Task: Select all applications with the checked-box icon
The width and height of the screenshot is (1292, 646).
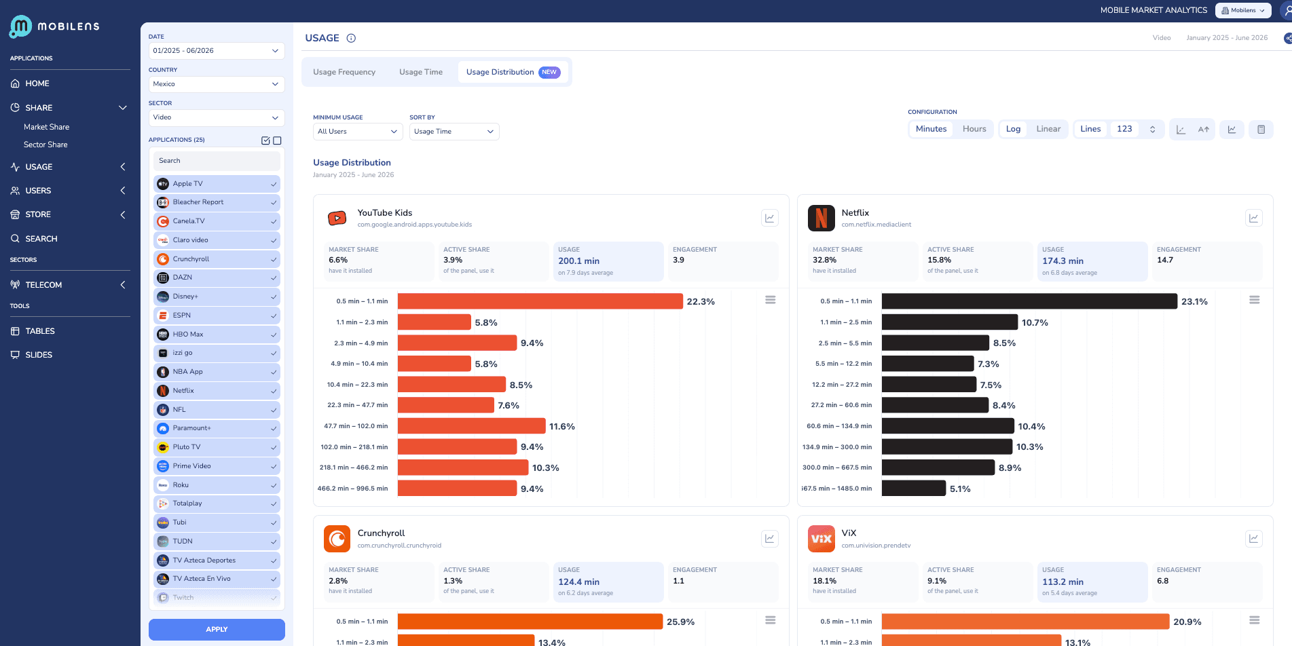Action: point(265,140)
